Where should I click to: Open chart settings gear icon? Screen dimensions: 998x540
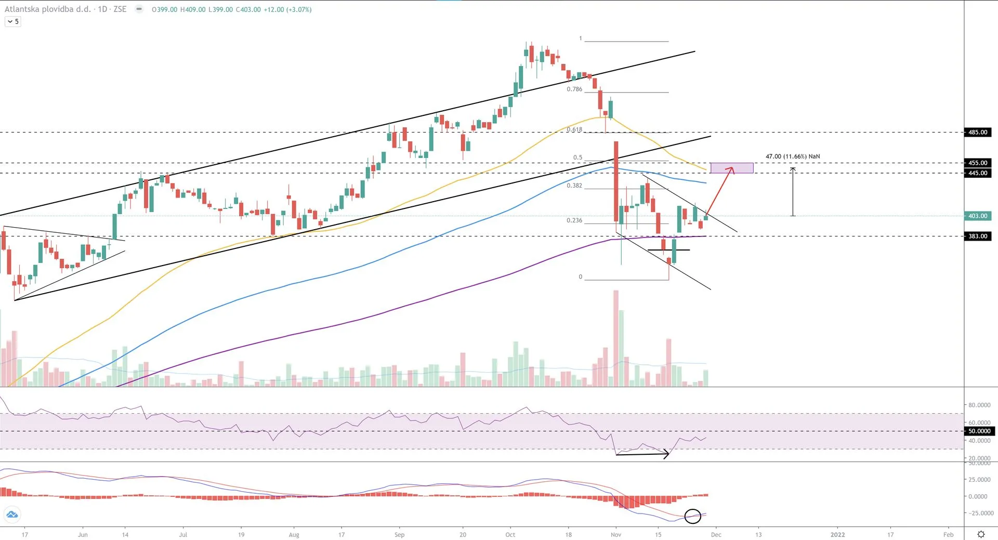981,534
